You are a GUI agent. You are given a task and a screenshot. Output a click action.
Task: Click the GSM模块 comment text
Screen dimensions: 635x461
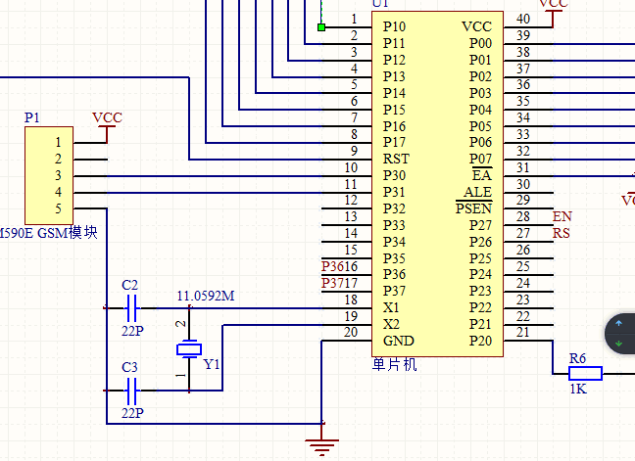click(68, 233)
